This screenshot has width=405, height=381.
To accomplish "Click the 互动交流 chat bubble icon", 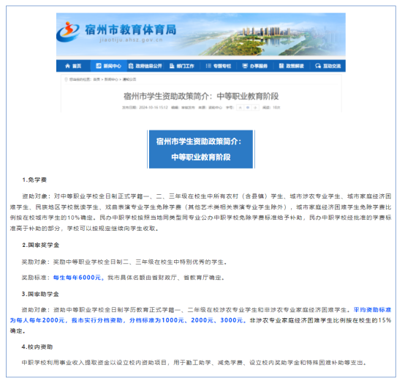I will [318, 66].
